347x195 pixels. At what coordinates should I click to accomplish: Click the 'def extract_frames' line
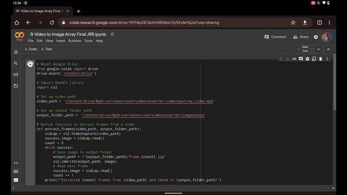coord(89,129)
